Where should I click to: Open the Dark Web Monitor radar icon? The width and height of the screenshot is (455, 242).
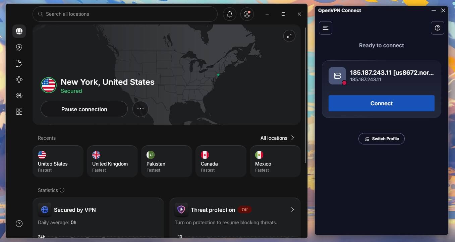click(19, 96)
